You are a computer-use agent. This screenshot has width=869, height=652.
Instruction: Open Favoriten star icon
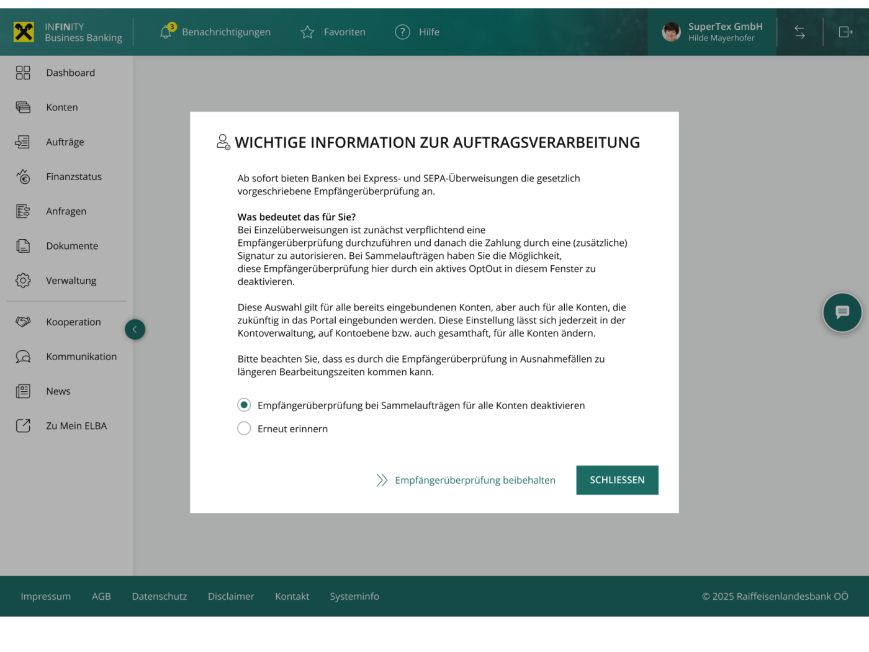click(307, 32)
